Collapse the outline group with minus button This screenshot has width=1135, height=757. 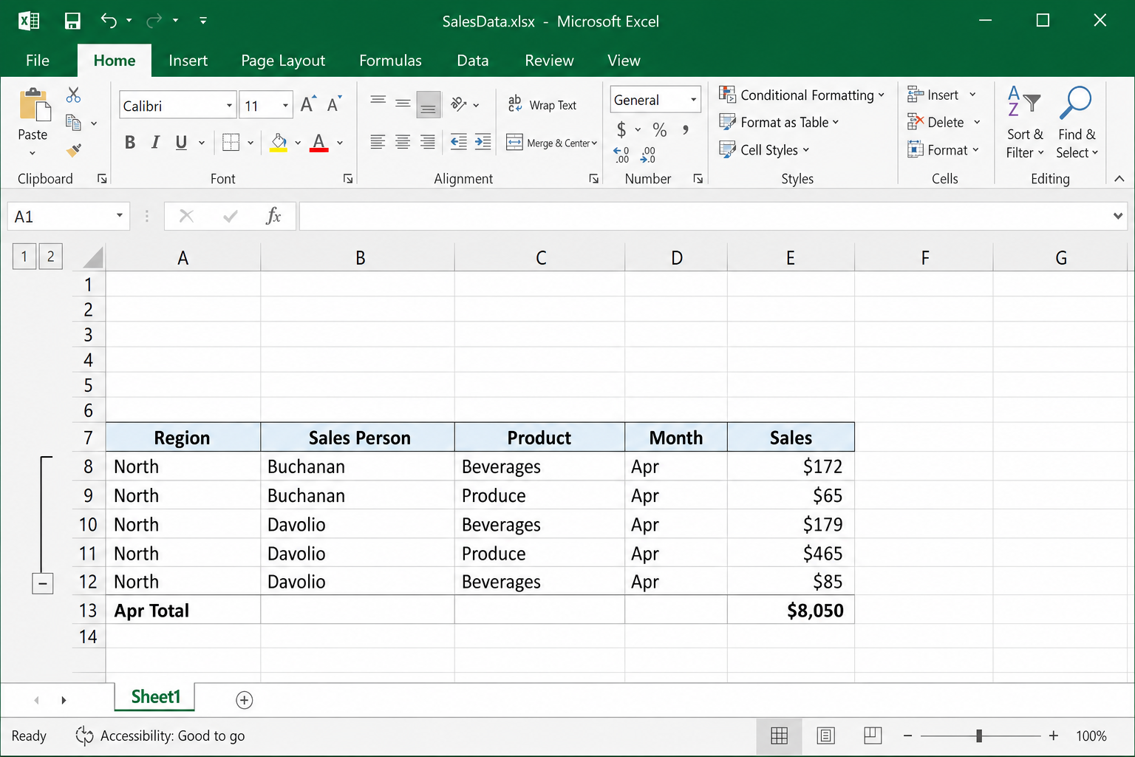pos(43,584)
